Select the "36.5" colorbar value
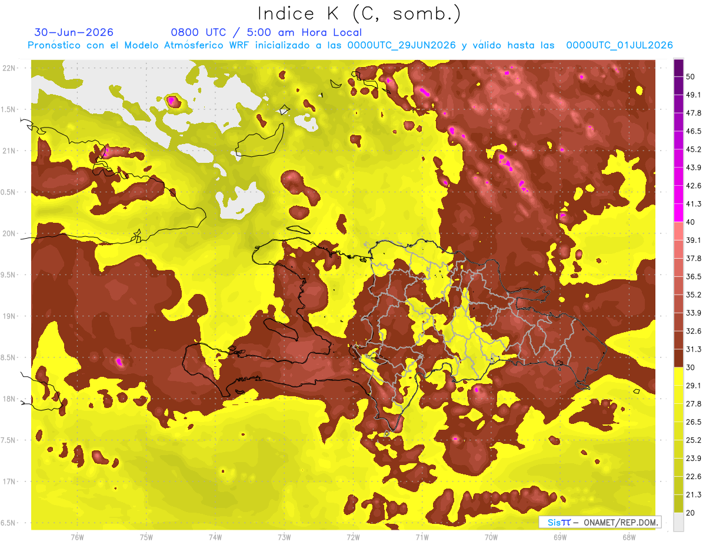Viewport: 706px width, 545px height. [694, 276]
